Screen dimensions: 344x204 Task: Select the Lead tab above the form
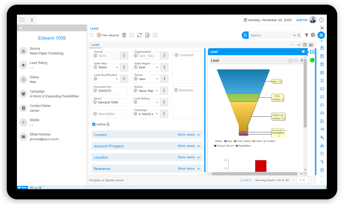pyautogui.click(x=95, y=45)
